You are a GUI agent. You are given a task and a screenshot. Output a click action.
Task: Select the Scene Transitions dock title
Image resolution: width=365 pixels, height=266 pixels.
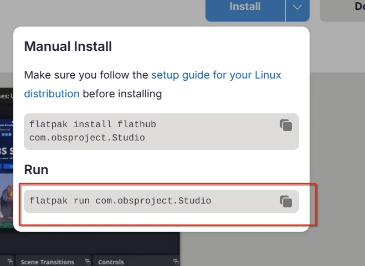tap(47, 262)
